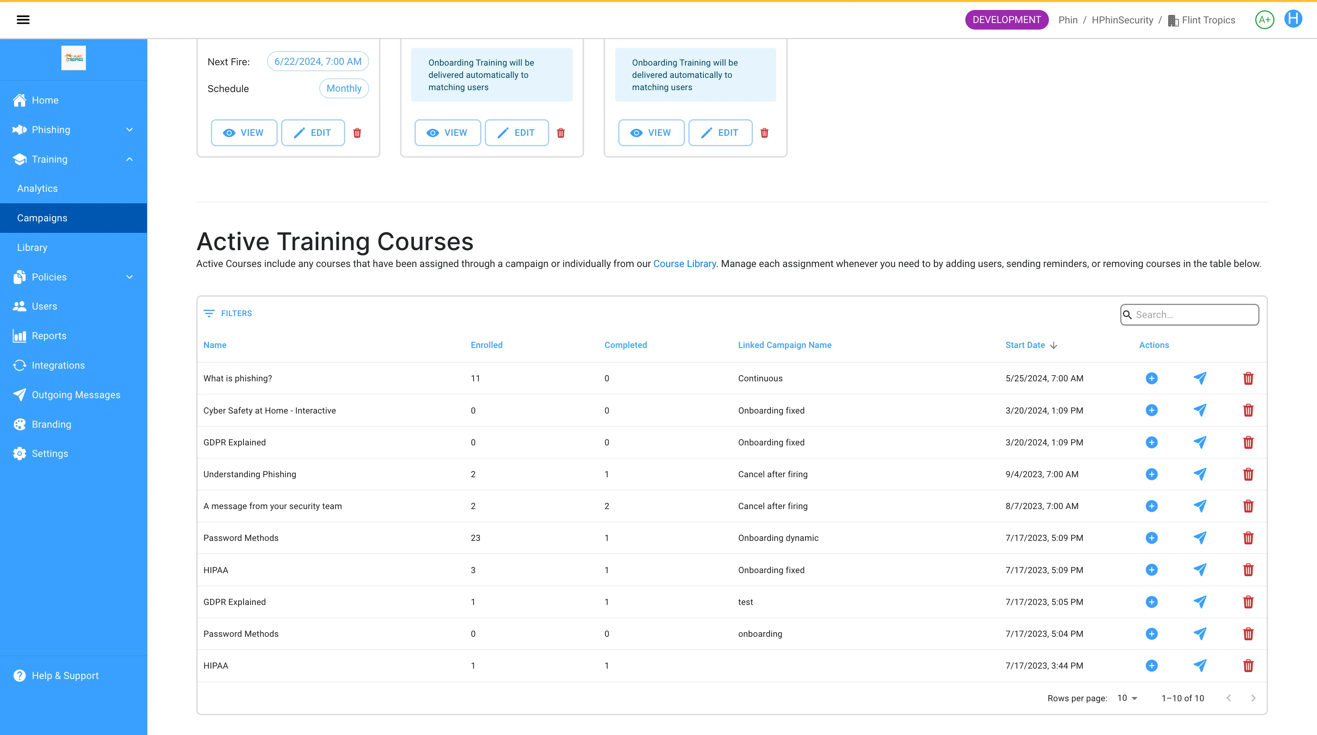Image resolution: width=1317 pixels, height=735 pixels.
Task: Send reminder for Understanding Phishing course
Action: click(1199, 474)
